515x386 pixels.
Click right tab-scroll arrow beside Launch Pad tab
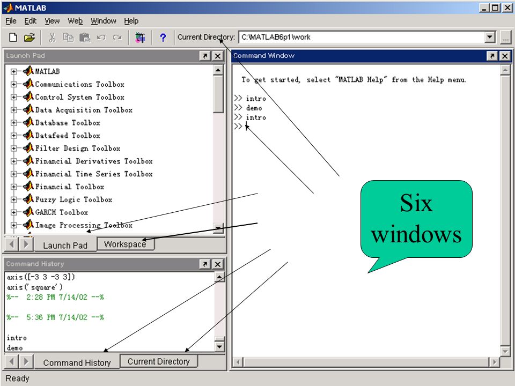pos(26,244)
